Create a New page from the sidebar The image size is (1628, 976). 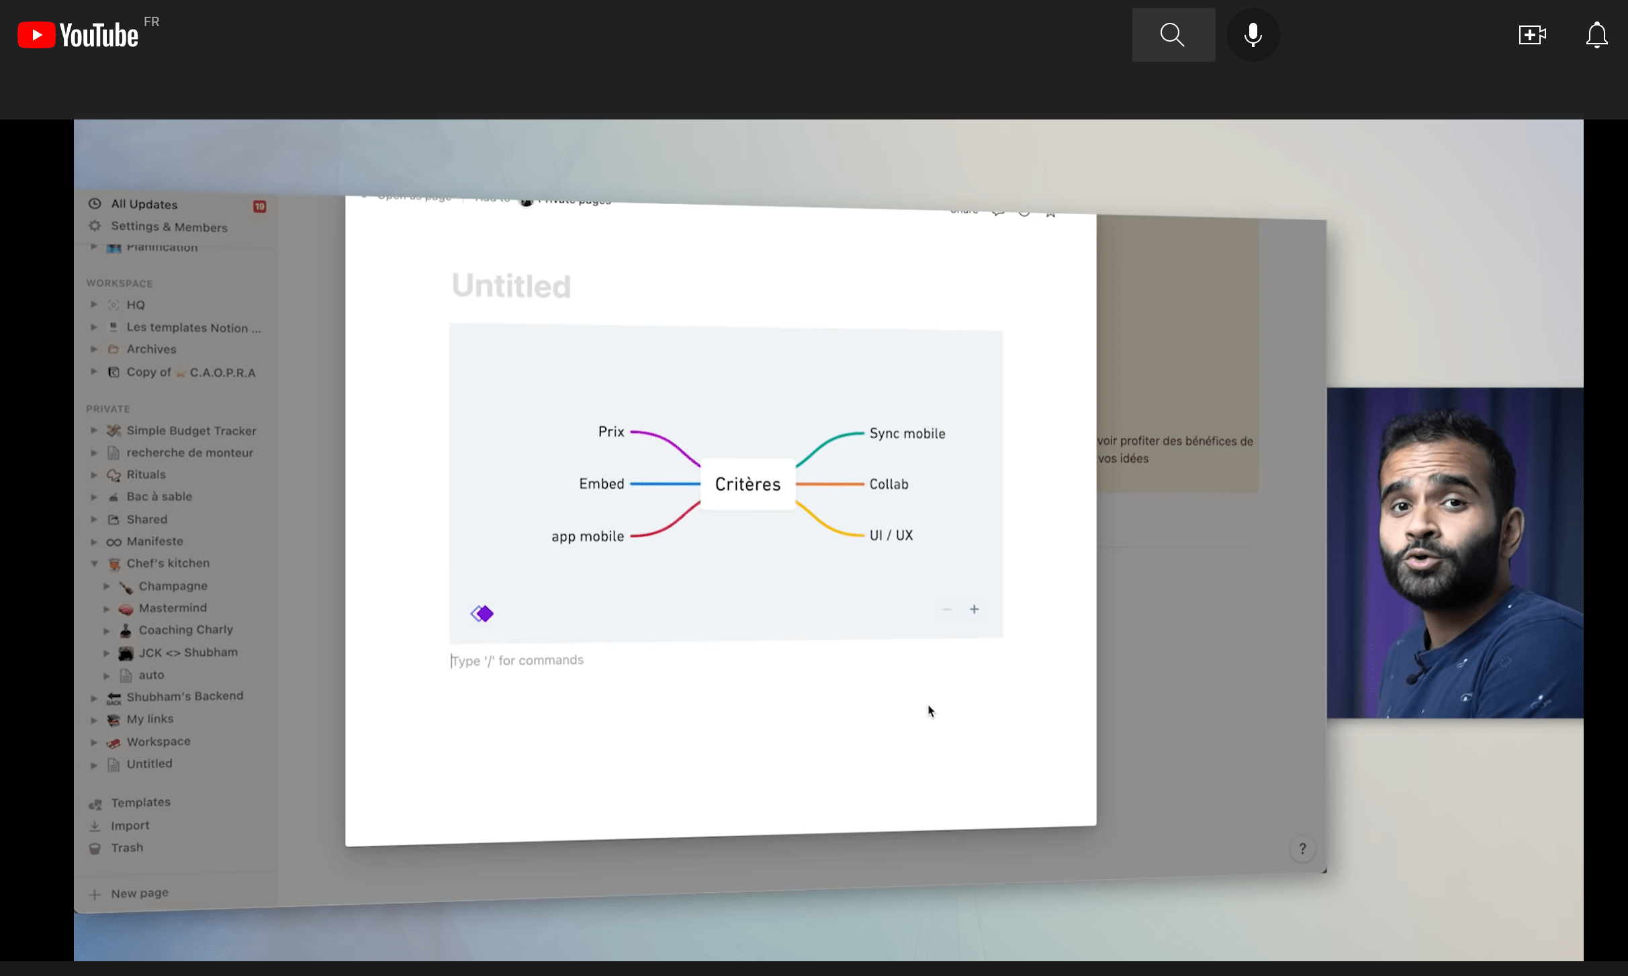click(x=139, y=893)
